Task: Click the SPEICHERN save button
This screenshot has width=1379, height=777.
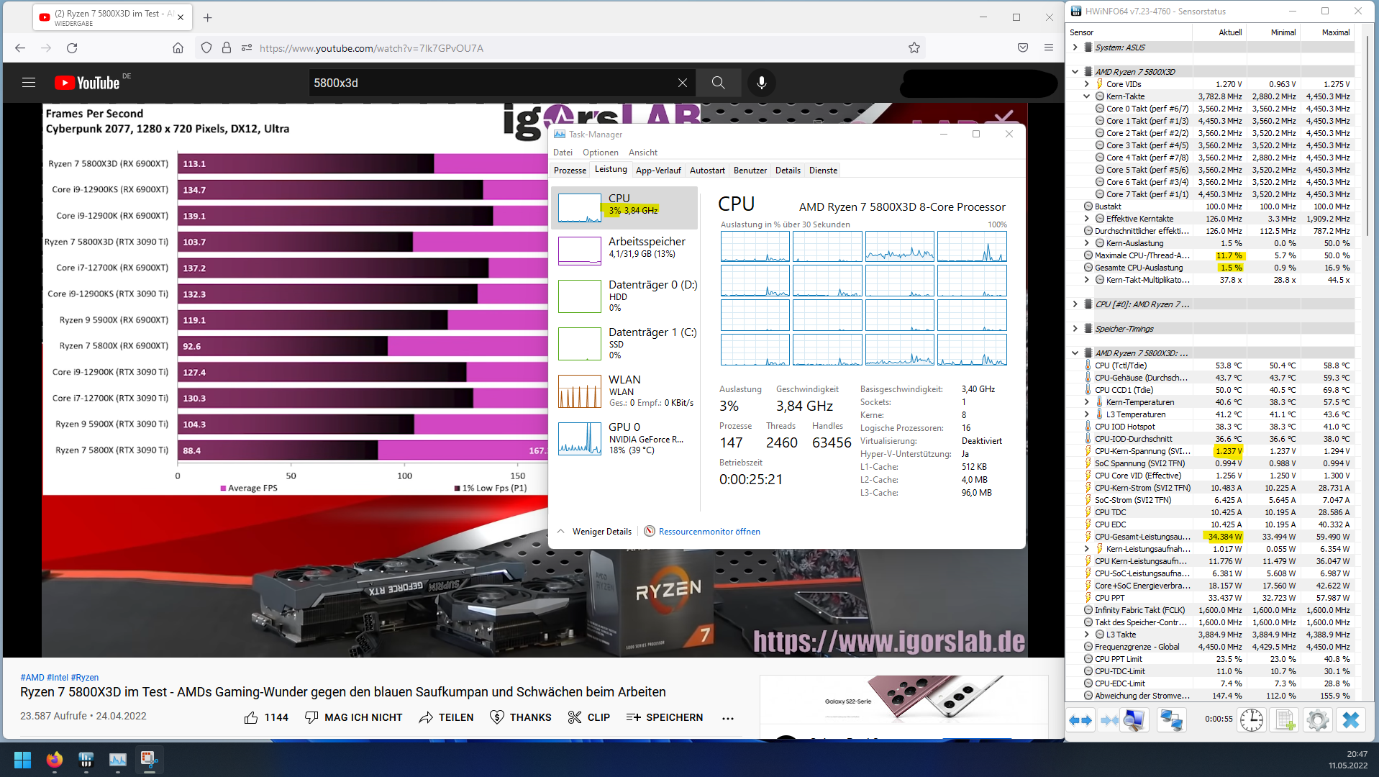Action: coord(664,717)
